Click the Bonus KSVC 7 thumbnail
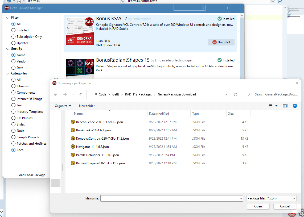The height and width of the screenshot is (217, 304). pos(80,31)
